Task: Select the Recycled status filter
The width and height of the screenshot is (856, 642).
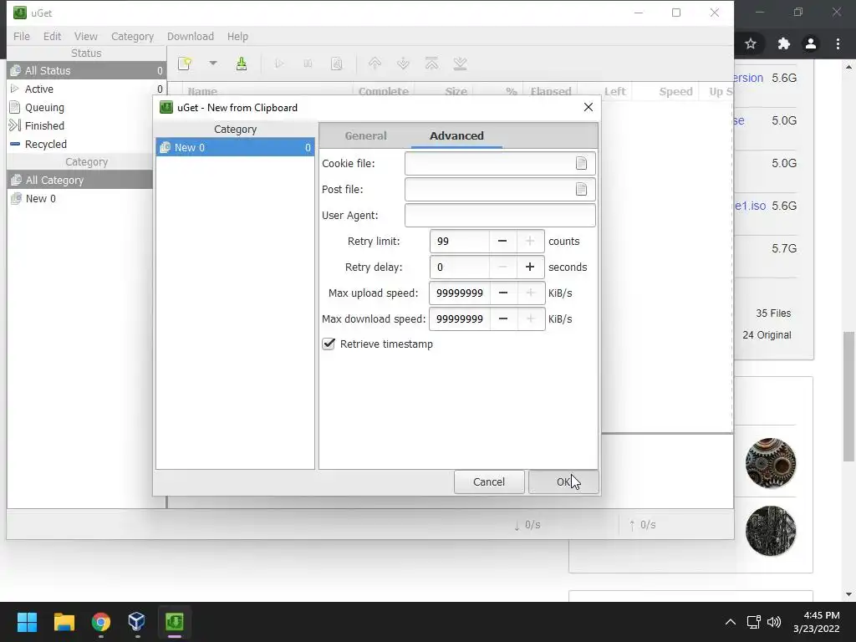Action: click(86, 144)
